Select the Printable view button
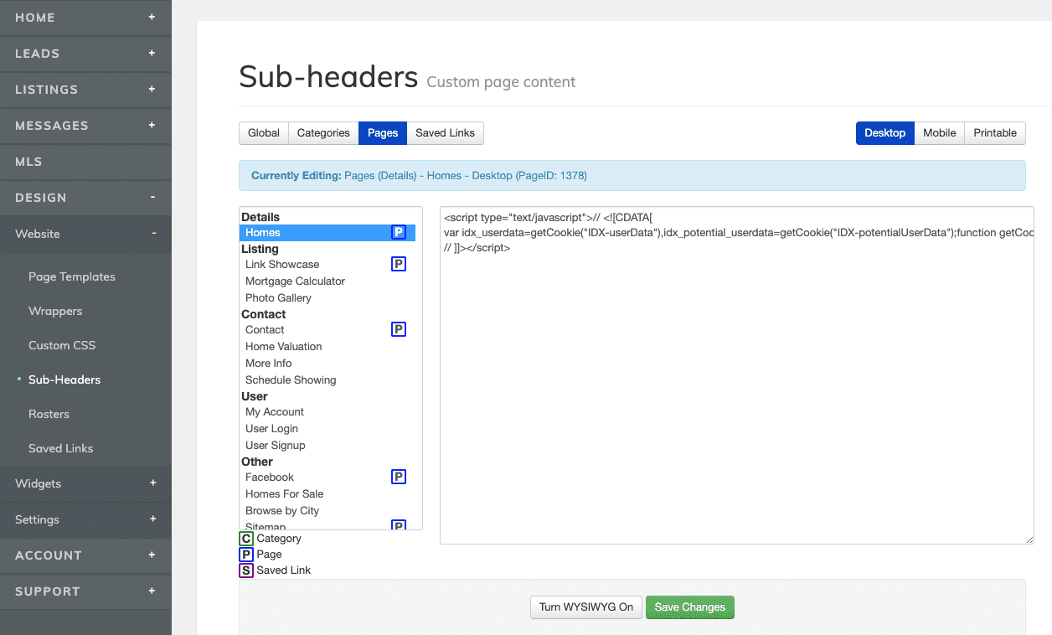The width and height of the screenshot is (1052, 635). pos(995,133)
